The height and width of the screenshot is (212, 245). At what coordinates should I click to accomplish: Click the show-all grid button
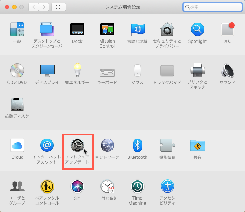(x=59, y=7)
